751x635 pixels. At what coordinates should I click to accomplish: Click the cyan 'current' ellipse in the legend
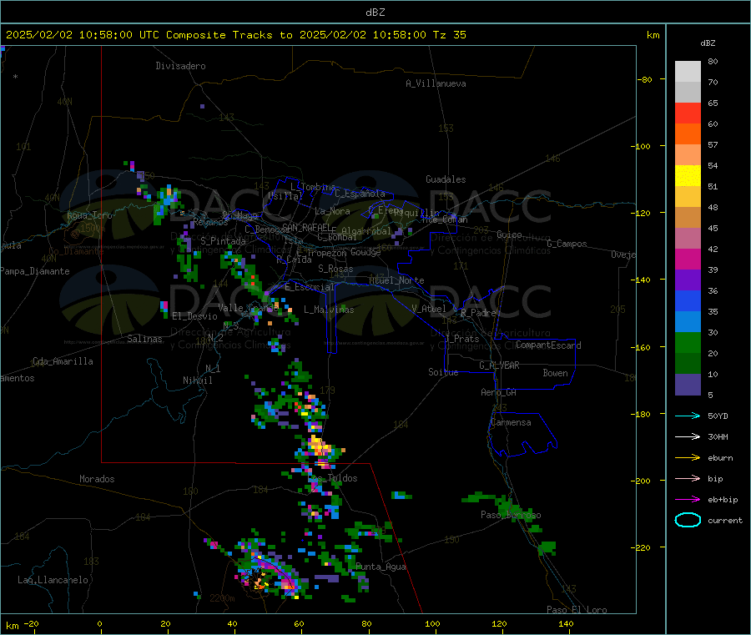coord(688,520)
